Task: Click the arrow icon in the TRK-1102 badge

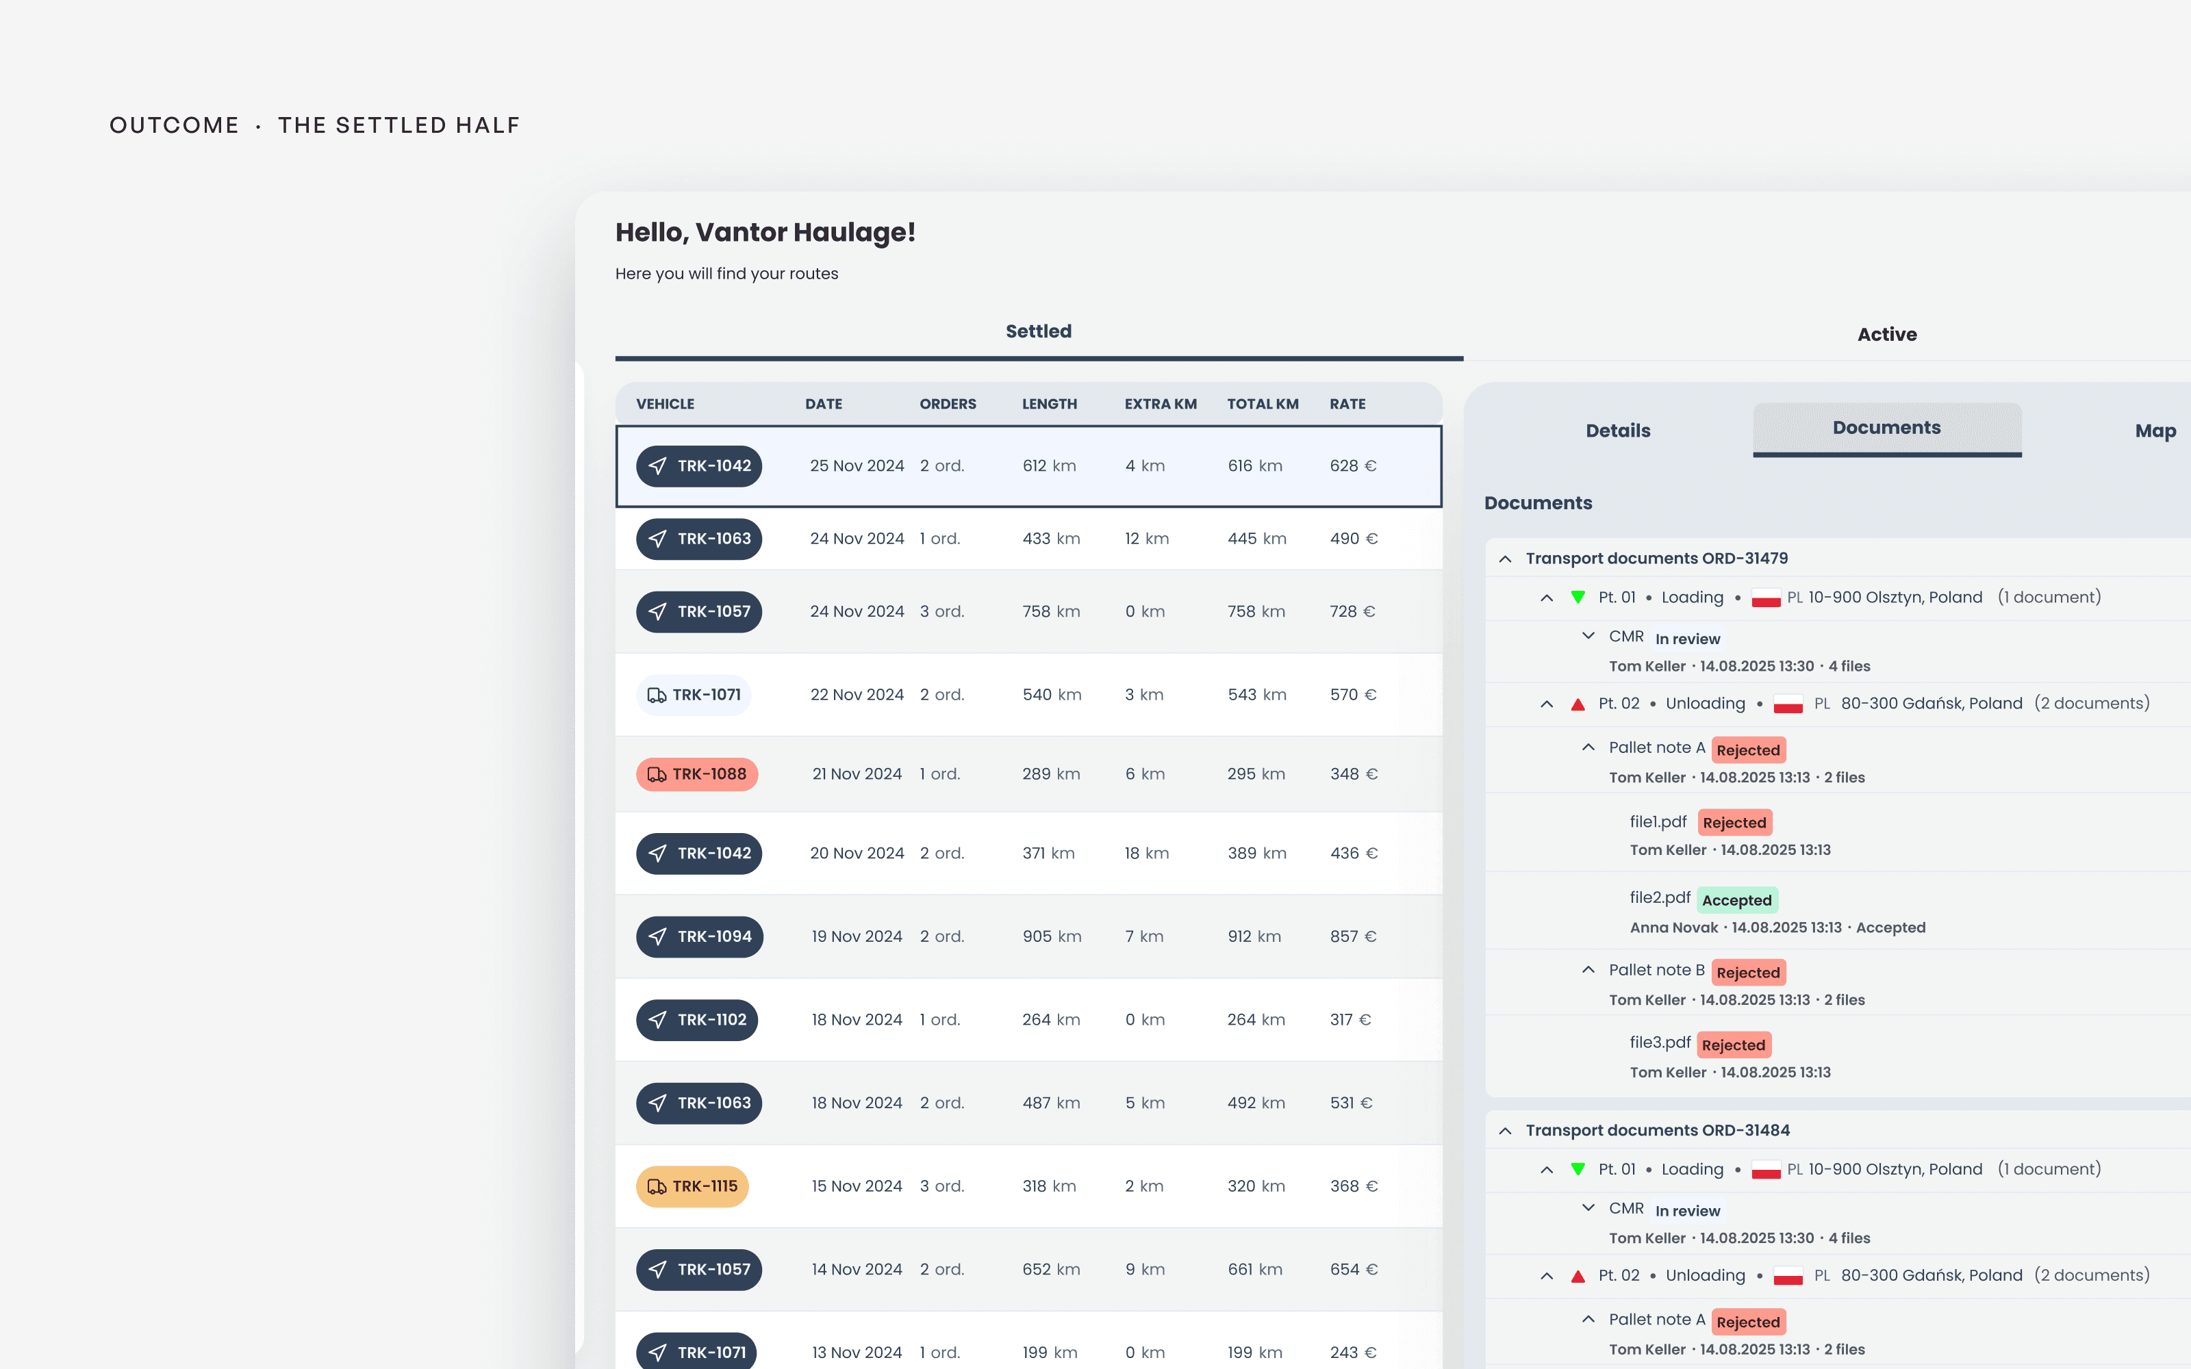Action: coord(658,1019)
